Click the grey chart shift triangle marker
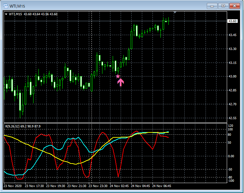The height and width of the screenshot is (193, 244). coord(175,13)
